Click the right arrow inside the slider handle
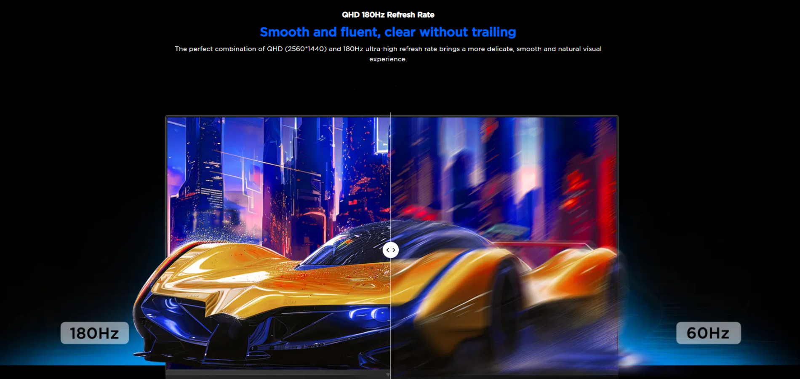Viewport: 800px width, 379px height. click(394, 250)
